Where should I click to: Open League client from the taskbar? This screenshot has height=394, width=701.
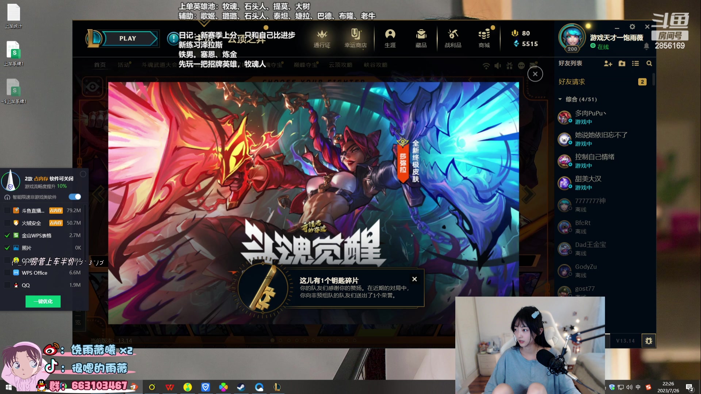click(277, 387)
